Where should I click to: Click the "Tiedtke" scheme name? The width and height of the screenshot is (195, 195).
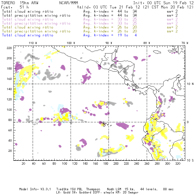[x=62, y=189]
